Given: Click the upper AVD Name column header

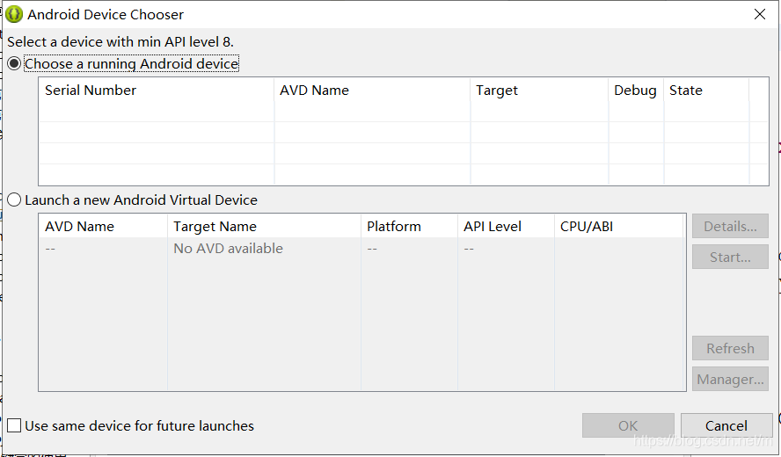Looking at the screenshot, I should 372,91.
